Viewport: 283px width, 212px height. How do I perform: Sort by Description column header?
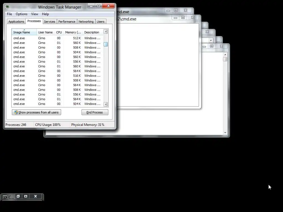(x=93, y=32)
